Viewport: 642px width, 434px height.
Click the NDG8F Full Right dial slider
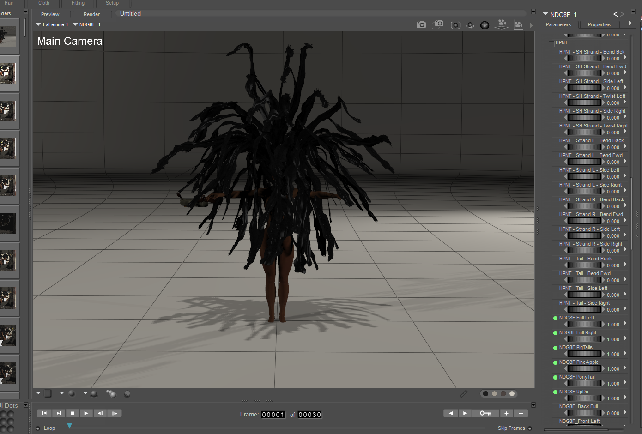(x=584, y=339)
